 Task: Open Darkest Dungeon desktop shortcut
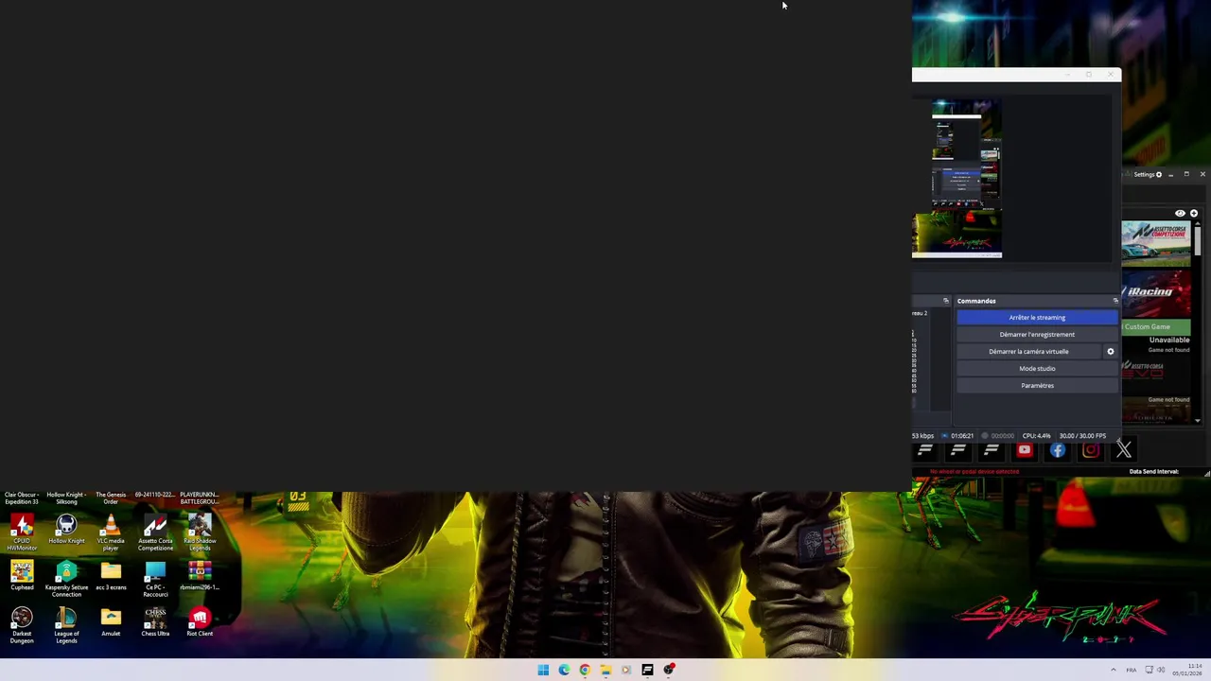point(22,625)
